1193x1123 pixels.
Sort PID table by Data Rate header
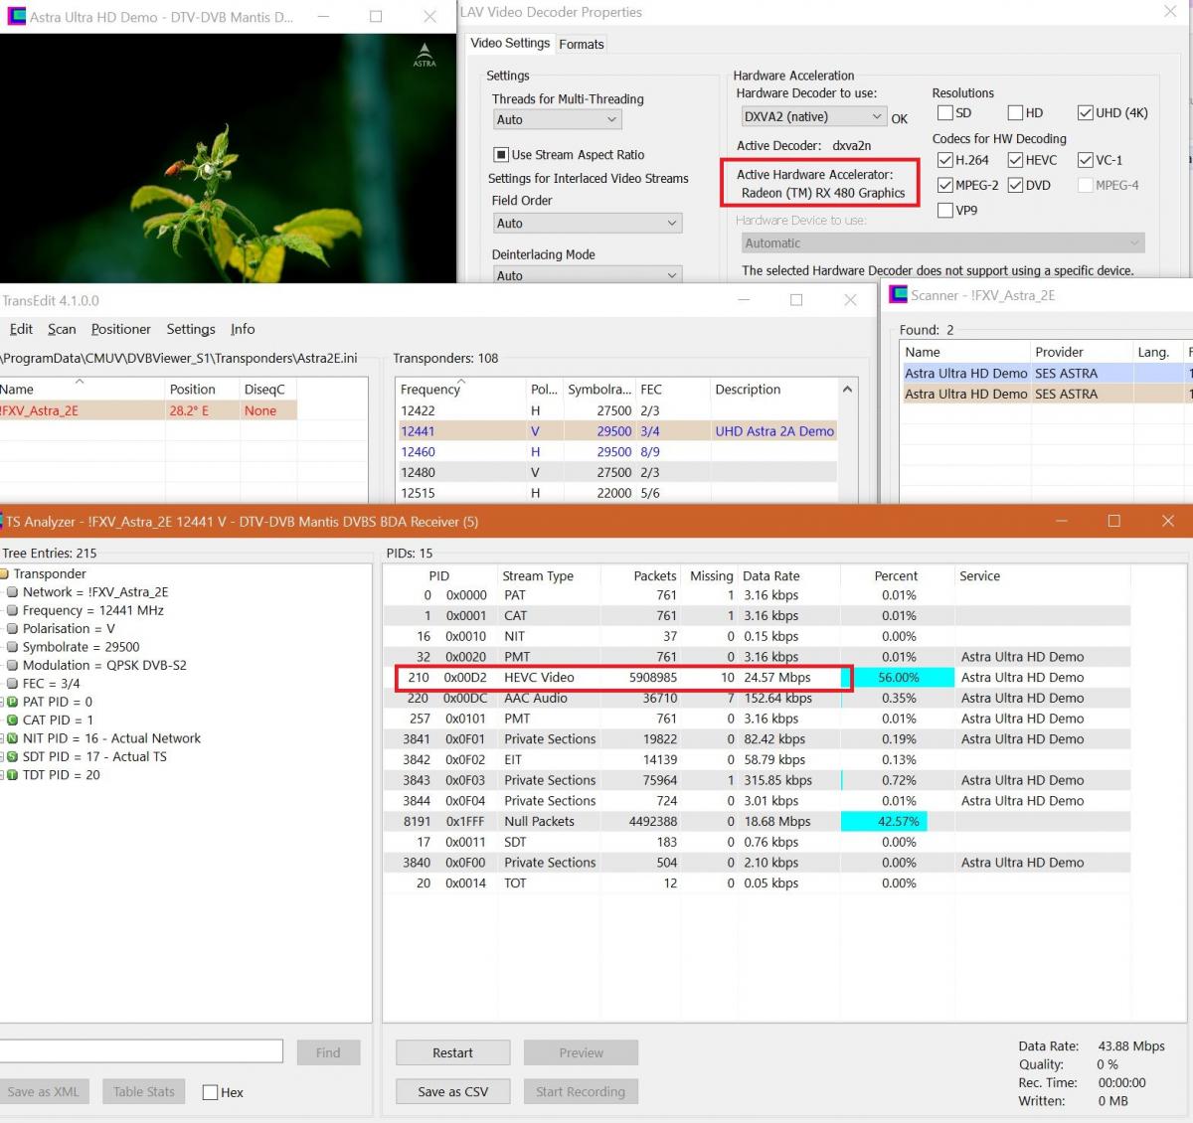tap(789, 576)
